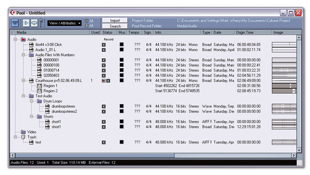Viewport: 310px width, 175px height.
Task: Sort by the Status column header
Action: click(x=109, y=32)
